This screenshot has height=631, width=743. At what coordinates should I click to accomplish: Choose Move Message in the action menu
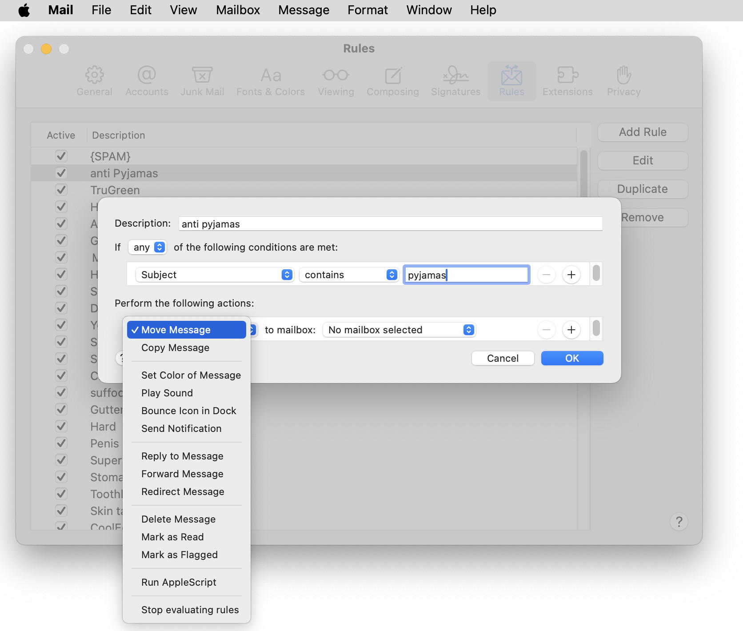(187, 330)
